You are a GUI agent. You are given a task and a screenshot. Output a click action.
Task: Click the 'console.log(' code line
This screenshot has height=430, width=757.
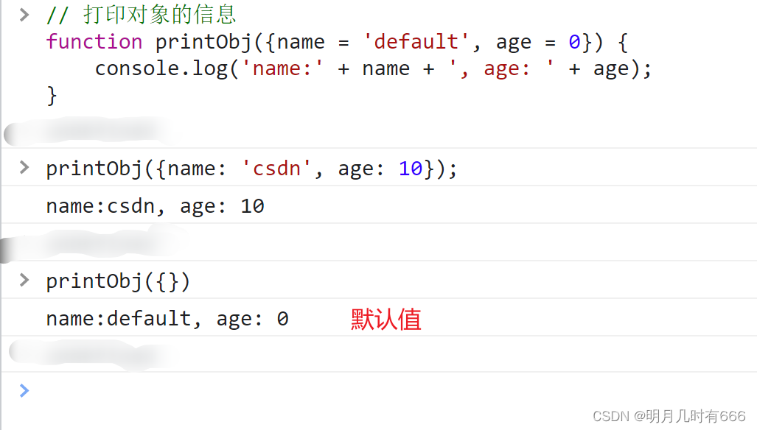373,69
